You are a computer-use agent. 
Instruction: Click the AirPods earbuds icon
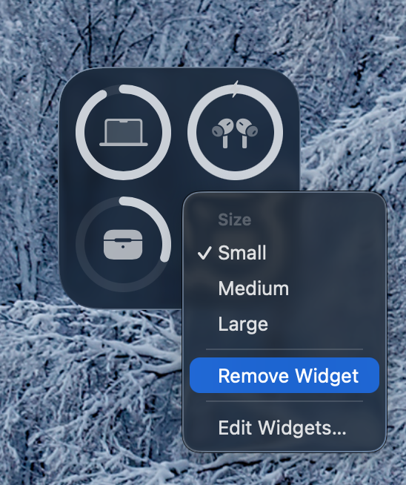[x=235, y=133]
